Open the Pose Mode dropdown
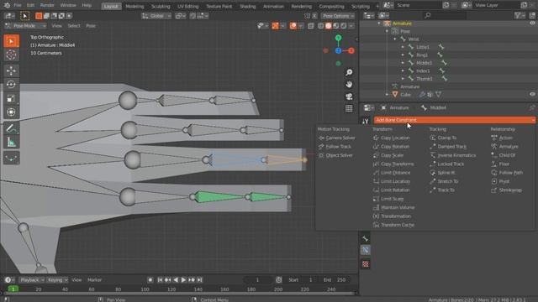This screenshot has width=538, height=302. coord(25,26)
